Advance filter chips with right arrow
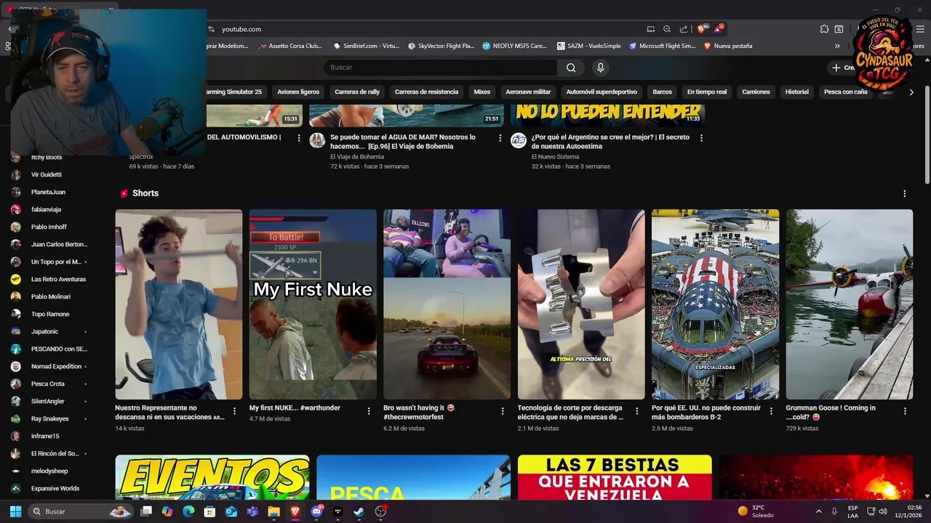This screenshot has height=523, width=931. (911, 92)
